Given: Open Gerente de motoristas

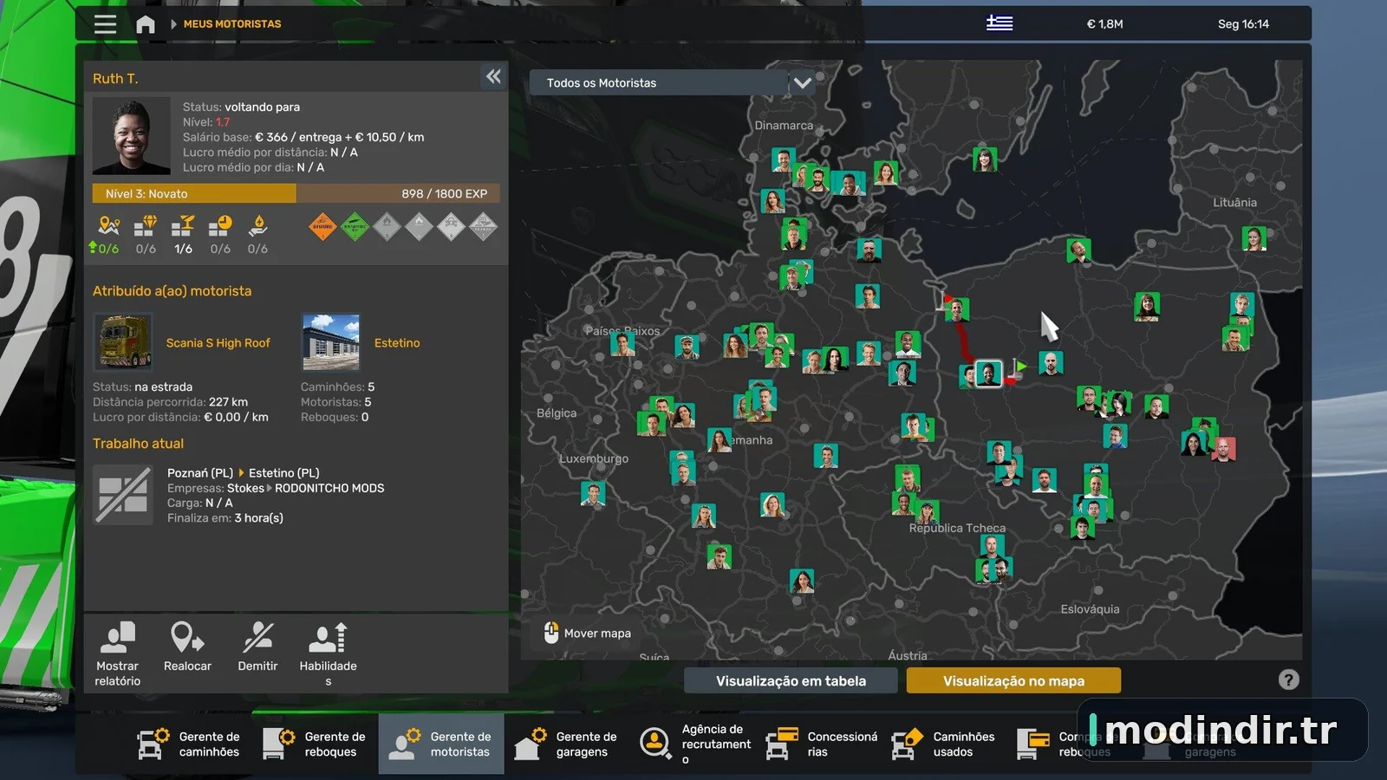Looking at the screenshot, I should pyautogui.click(x=441, y=744).
